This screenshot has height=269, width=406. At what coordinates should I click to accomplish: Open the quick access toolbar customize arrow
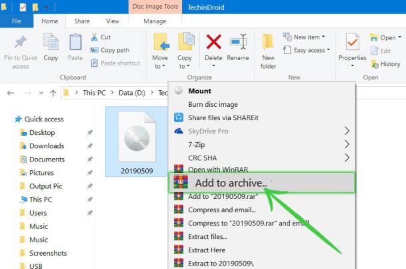pyautogui.click(x=47, y=7)
